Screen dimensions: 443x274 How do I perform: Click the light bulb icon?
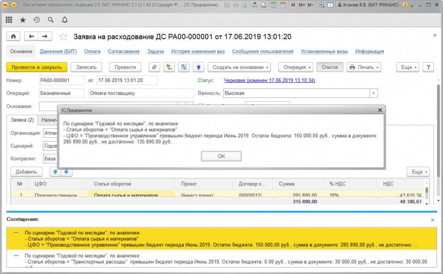(198, 67)
